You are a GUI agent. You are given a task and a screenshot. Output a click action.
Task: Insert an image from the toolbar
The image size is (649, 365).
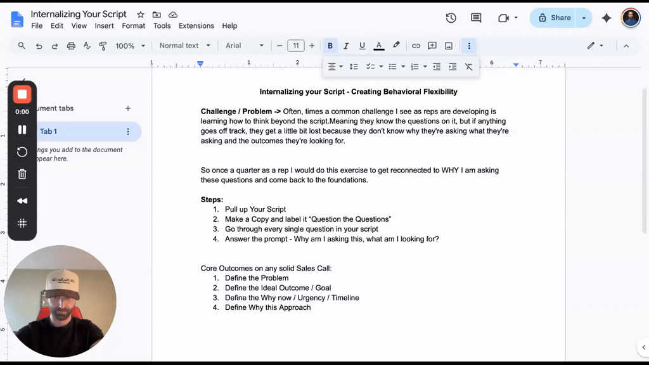click(449, 46)
